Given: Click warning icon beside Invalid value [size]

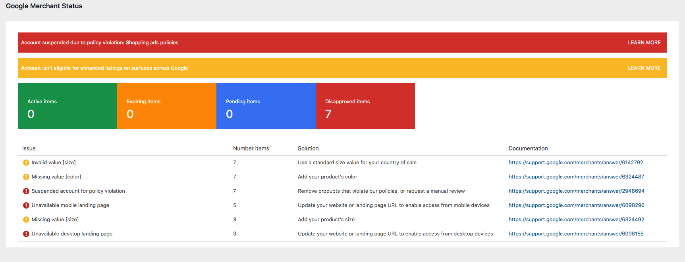Looking at the screenshot, I should click(26, 163).
